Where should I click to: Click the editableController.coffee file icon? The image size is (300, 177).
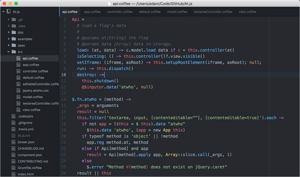(x=18, y=84)
